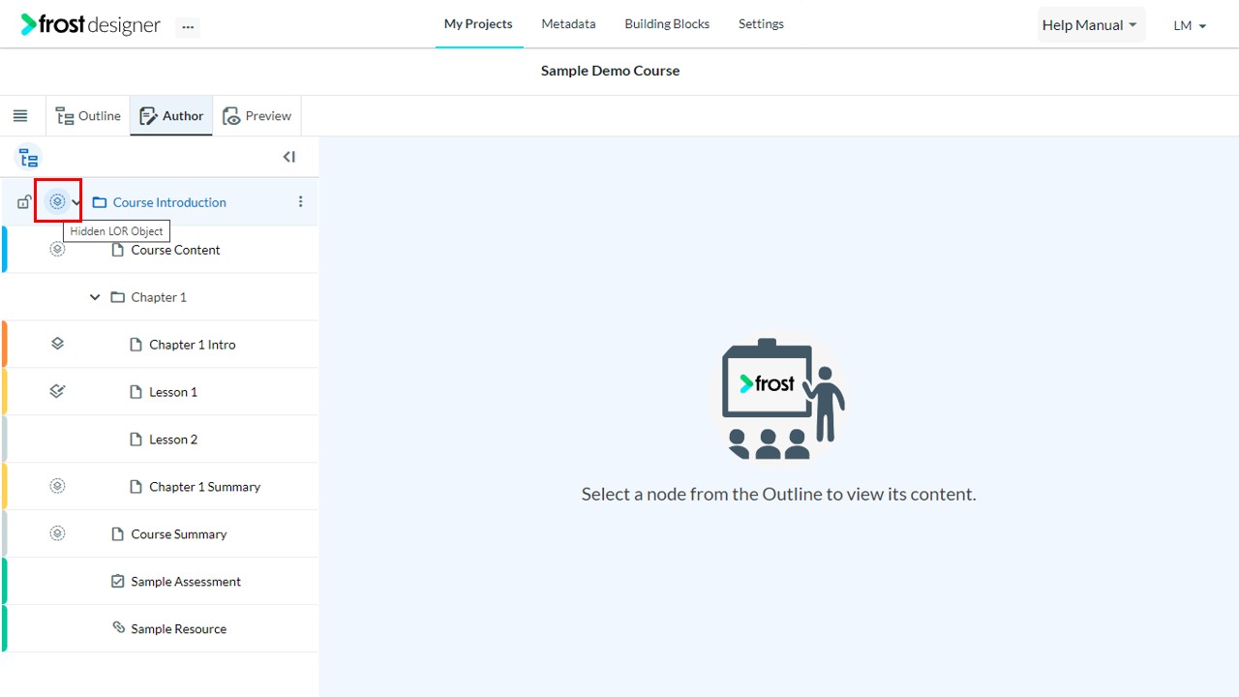Screen dimensions: 1239x697
Task: Open Sample Assessment node
Action: point(186,582)
